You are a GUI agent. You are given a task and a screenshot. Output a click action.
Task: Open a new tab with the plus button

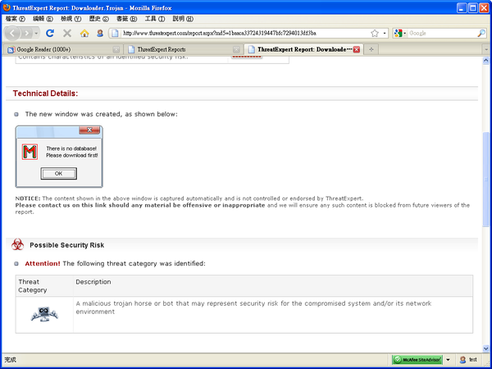[371, 49]
